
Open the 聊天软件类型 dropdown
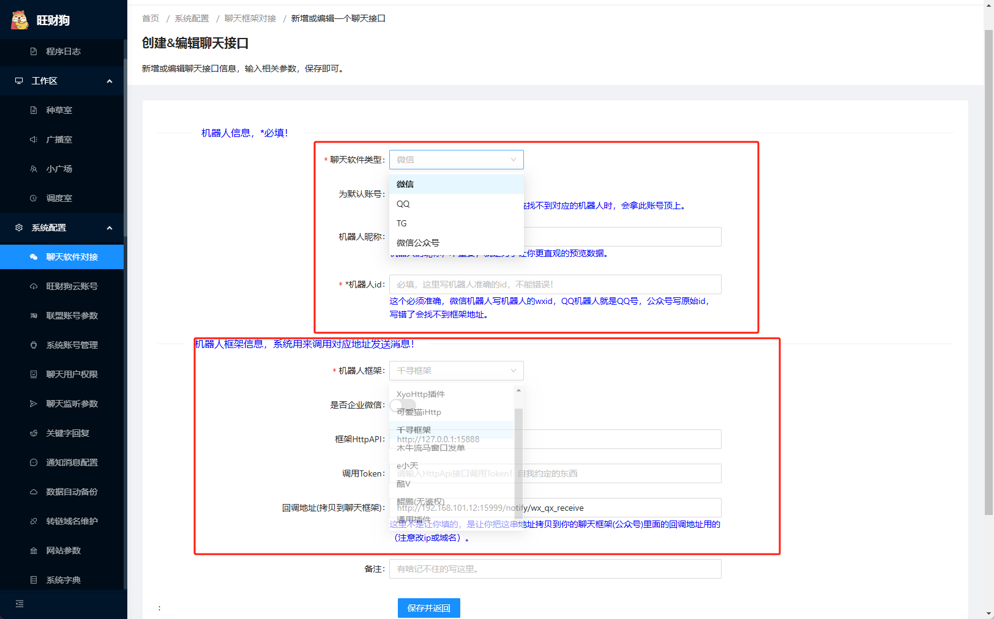click(x=457, y=160)
